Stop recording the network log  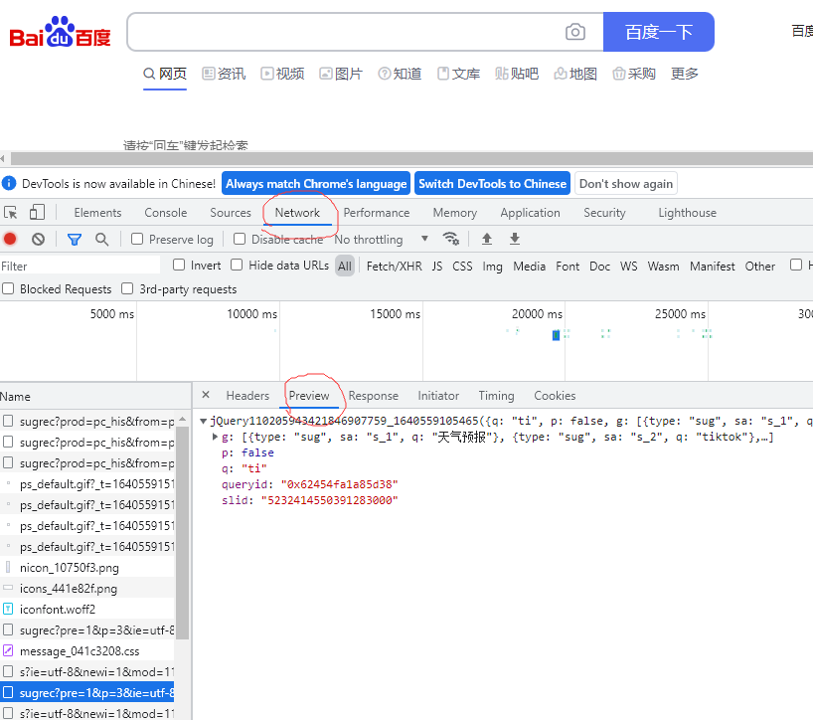(10, 239)
